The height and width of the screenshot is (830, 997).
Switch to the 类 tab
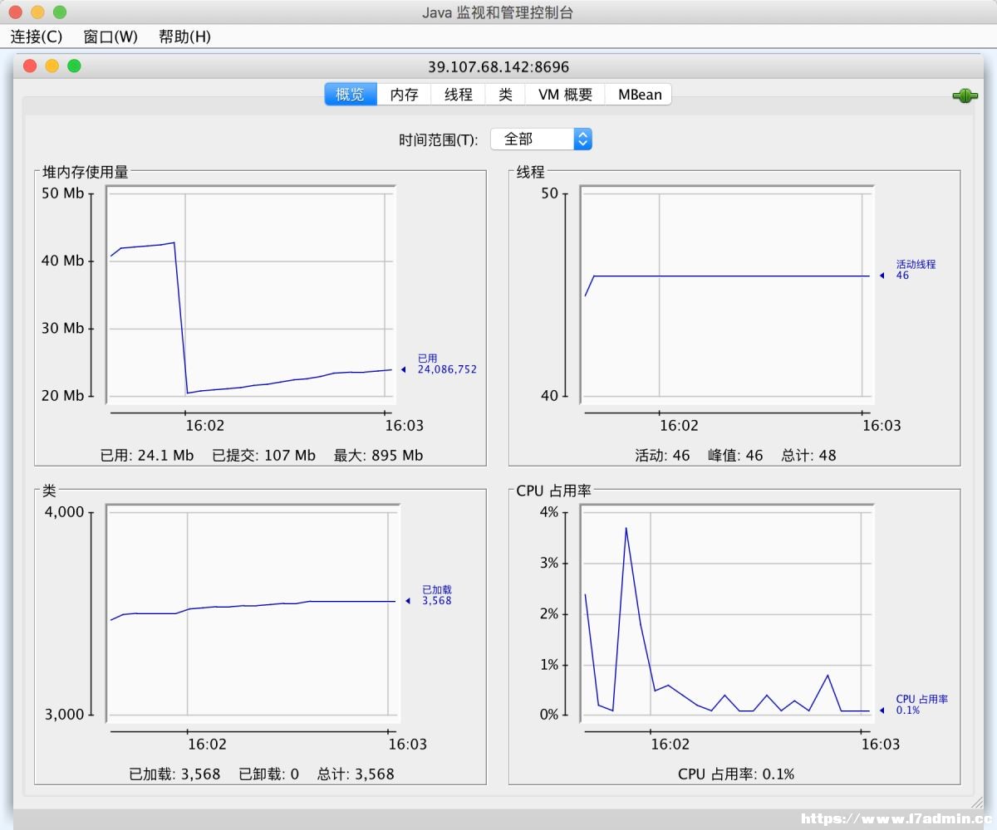tap(505, 95)
